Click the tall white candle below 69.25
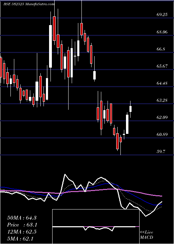The image size is (174, 244). tap(50, 46)
